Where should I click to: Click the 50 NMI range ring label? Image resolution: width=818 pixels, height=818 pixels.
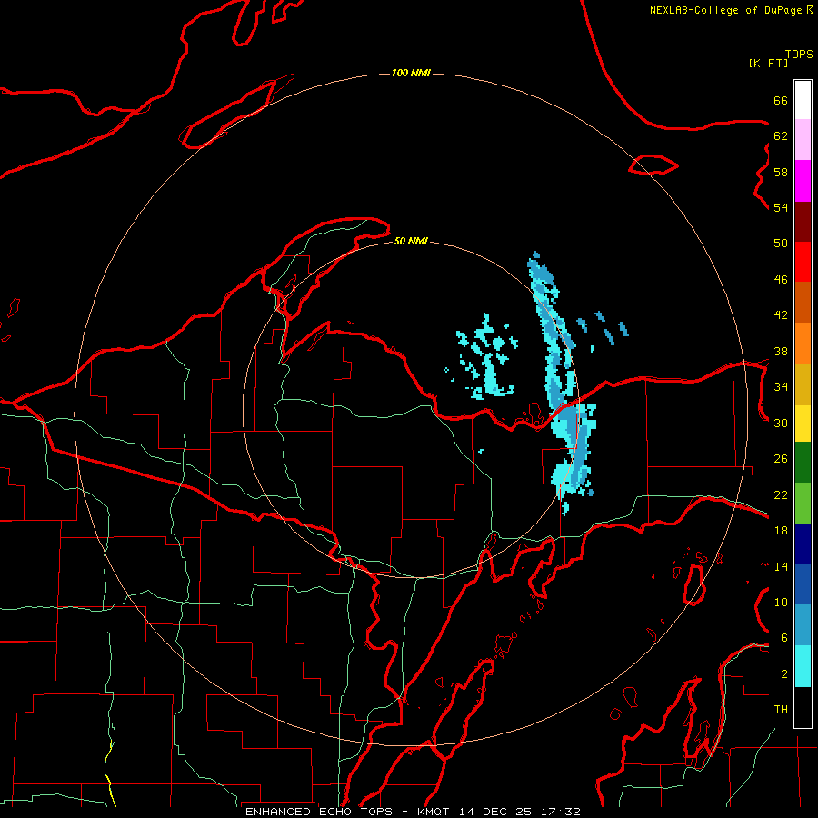(411, 241)
